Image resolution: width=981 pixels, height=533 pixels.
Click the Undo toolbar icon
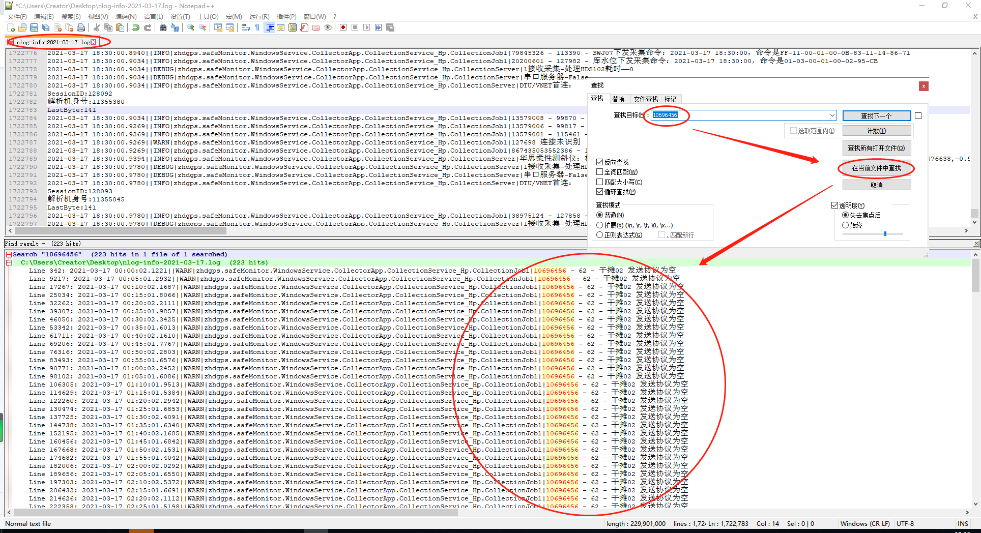point(136,27)
